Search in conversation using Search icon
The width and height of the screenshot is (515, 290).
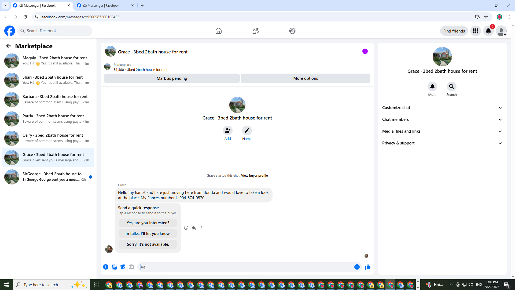tap(452, 86)
